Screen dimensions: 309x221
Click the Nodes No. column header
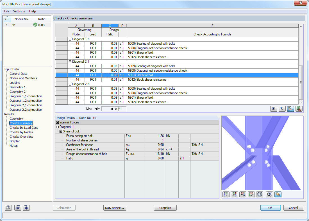point(22,19)
